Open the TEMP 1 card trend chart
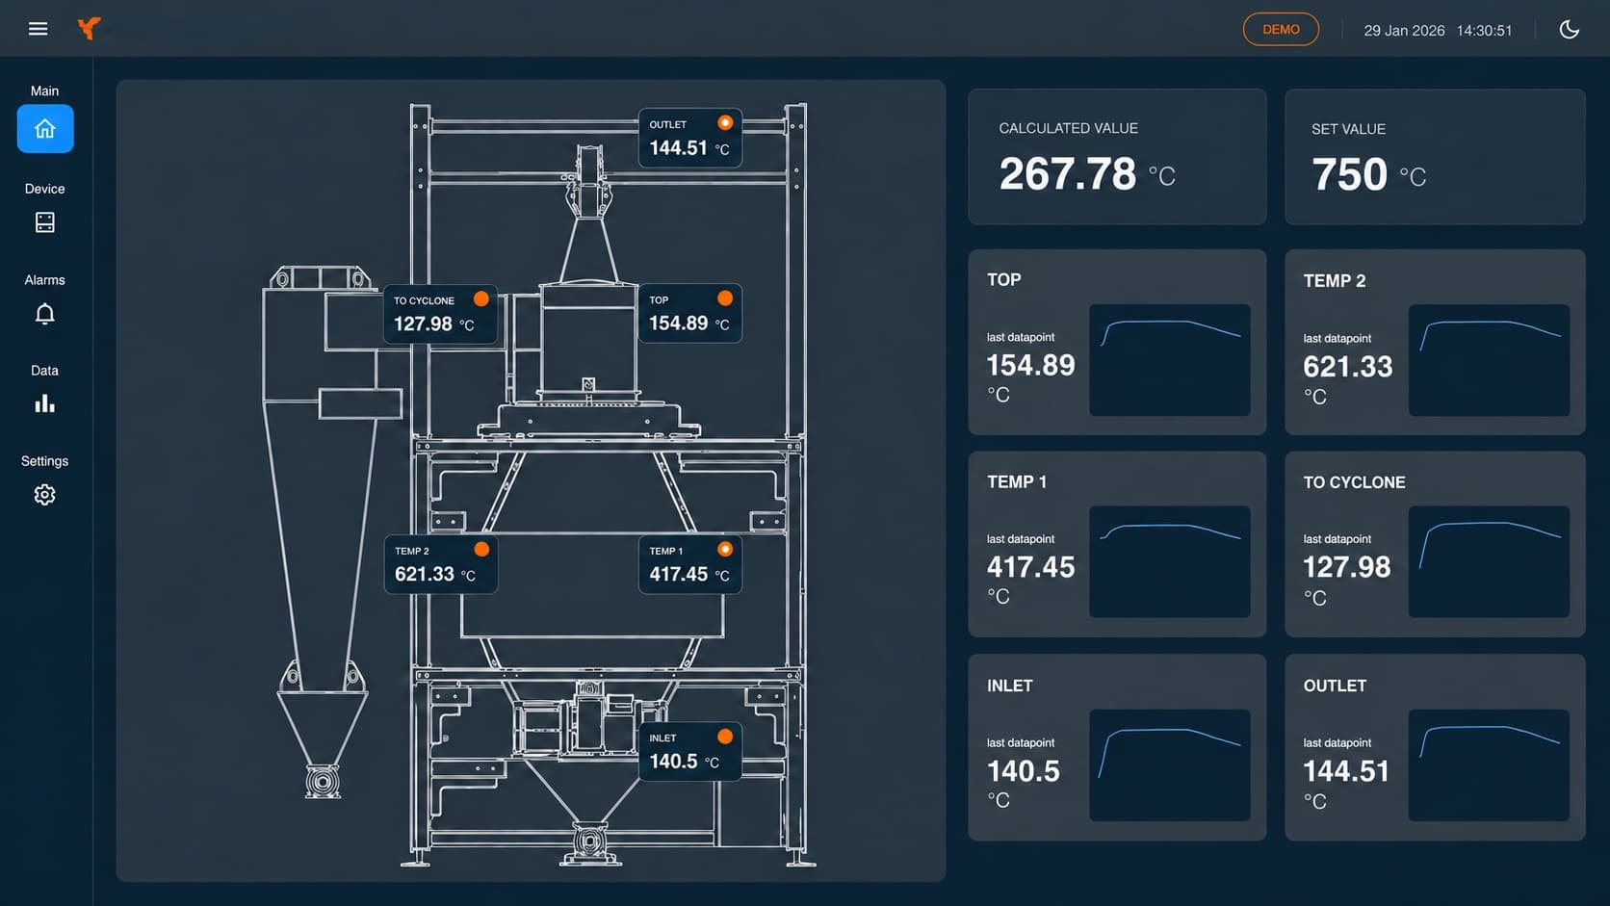 1170,562
